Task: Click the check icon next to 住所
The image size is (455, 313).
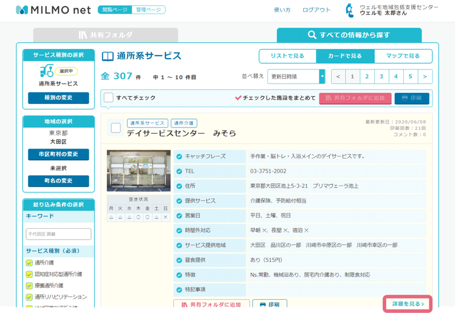Action: pyautogui.click(x=179, y=186)
